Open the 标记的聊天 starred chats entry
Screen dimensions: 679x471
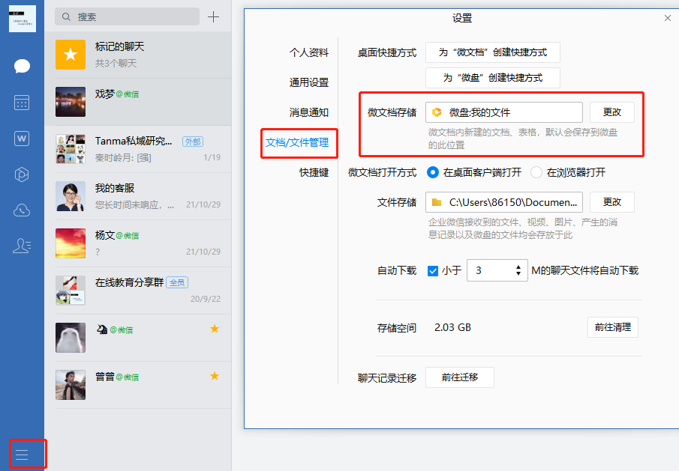(138, 55)
